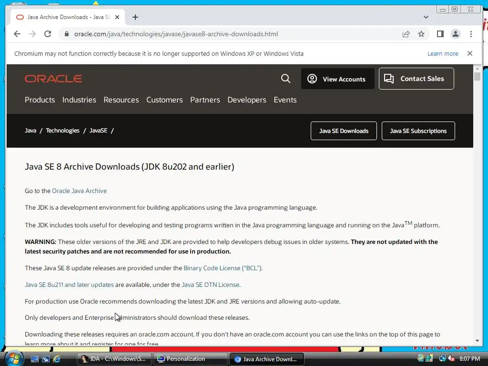View site security lock information

(x=66, y=34)
